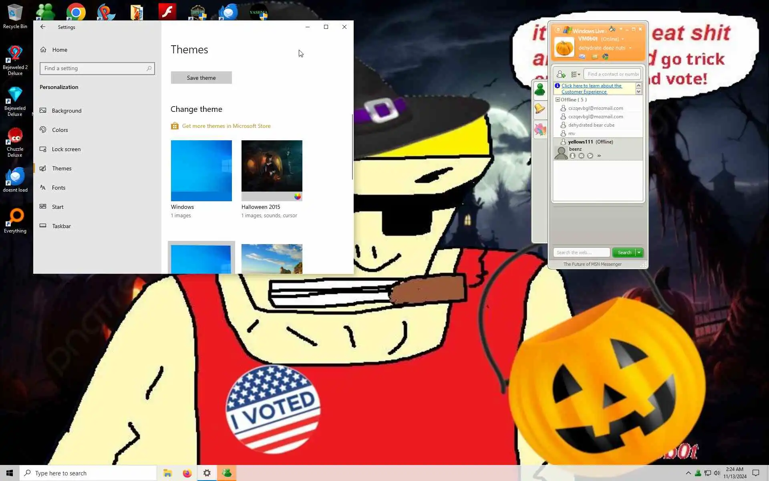769x481 pixels.
Task: Click the green buddy tab icon
Action: coord(540,89)
